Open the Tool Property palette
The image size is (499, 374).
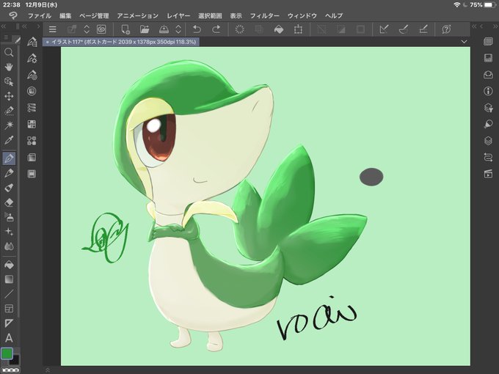(32, 58)
